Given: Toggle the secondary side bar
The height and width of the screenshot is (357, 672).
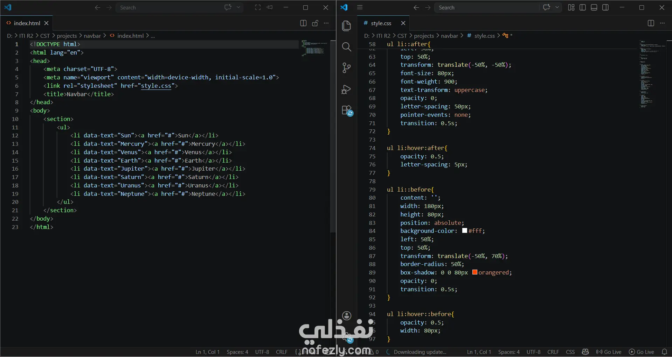Looking at the screenshot, I should (605, 7).
